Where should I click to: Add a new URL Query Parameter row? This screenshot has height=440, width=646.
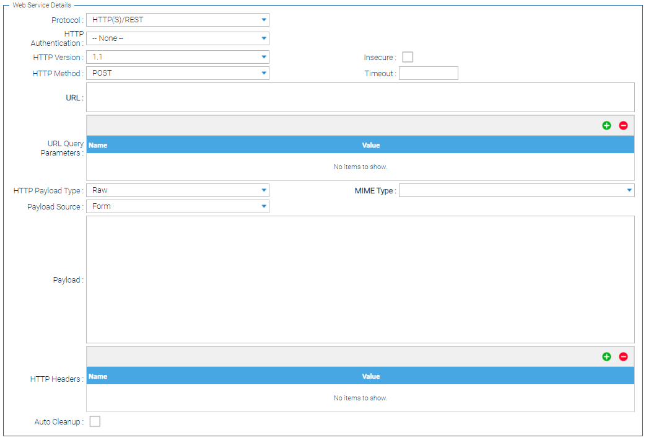tap(606, 125)
